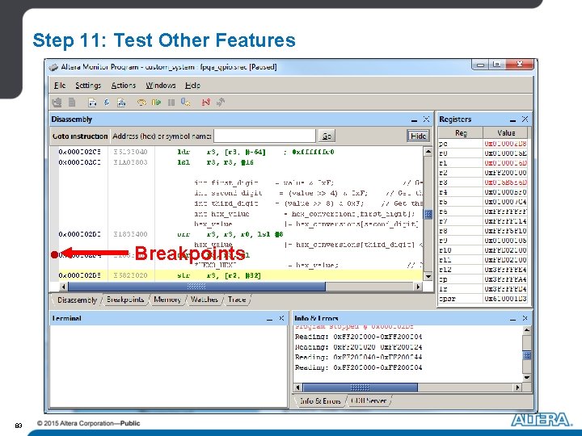
Task: Click Info & Errors scroll up arrow
Action: pos(527,330)
